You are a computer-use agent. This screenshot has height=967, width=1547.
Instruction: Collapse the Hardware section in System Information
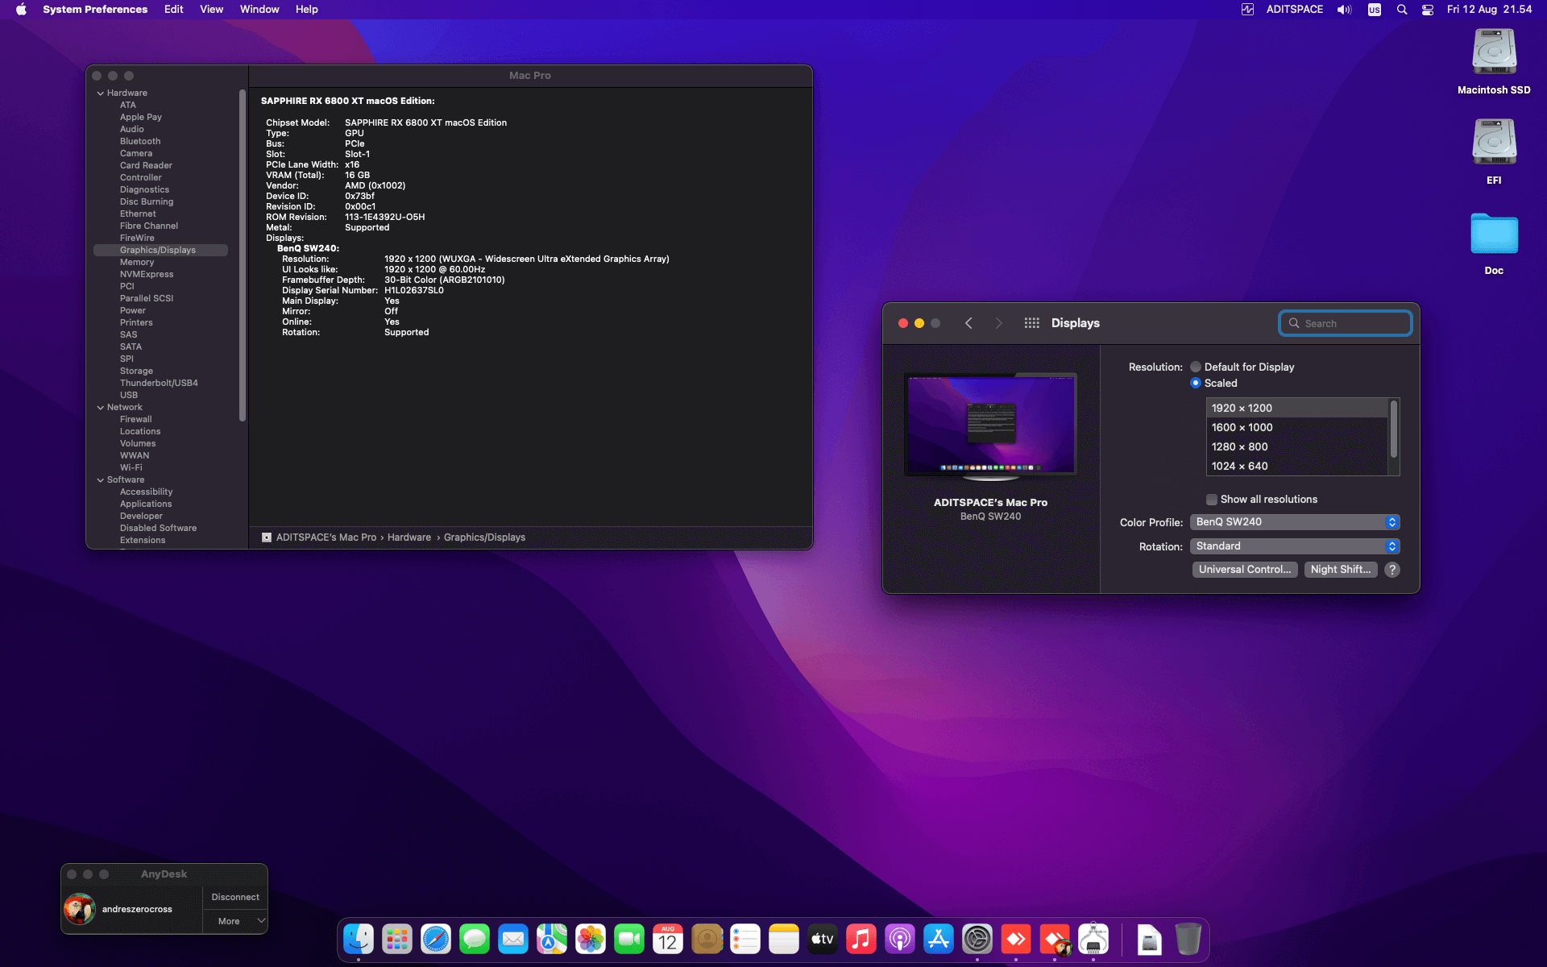(x=100, y=93)
